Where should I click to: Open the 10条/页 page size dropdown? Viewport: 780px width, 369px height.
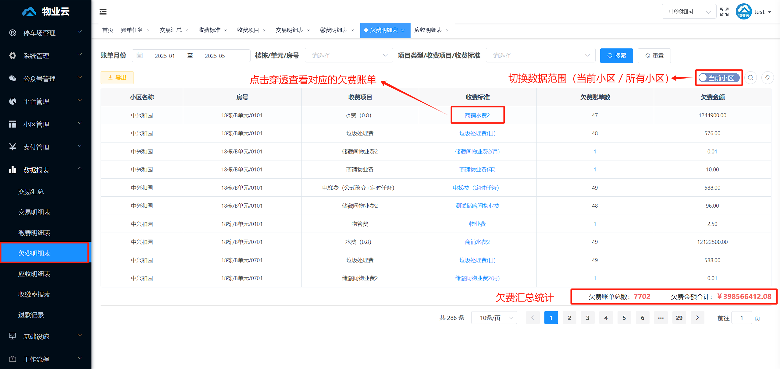(494, 318)
